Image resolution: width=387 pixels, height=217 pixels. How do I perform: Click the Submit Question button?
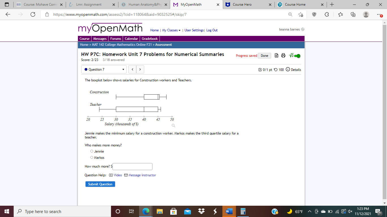100,184
